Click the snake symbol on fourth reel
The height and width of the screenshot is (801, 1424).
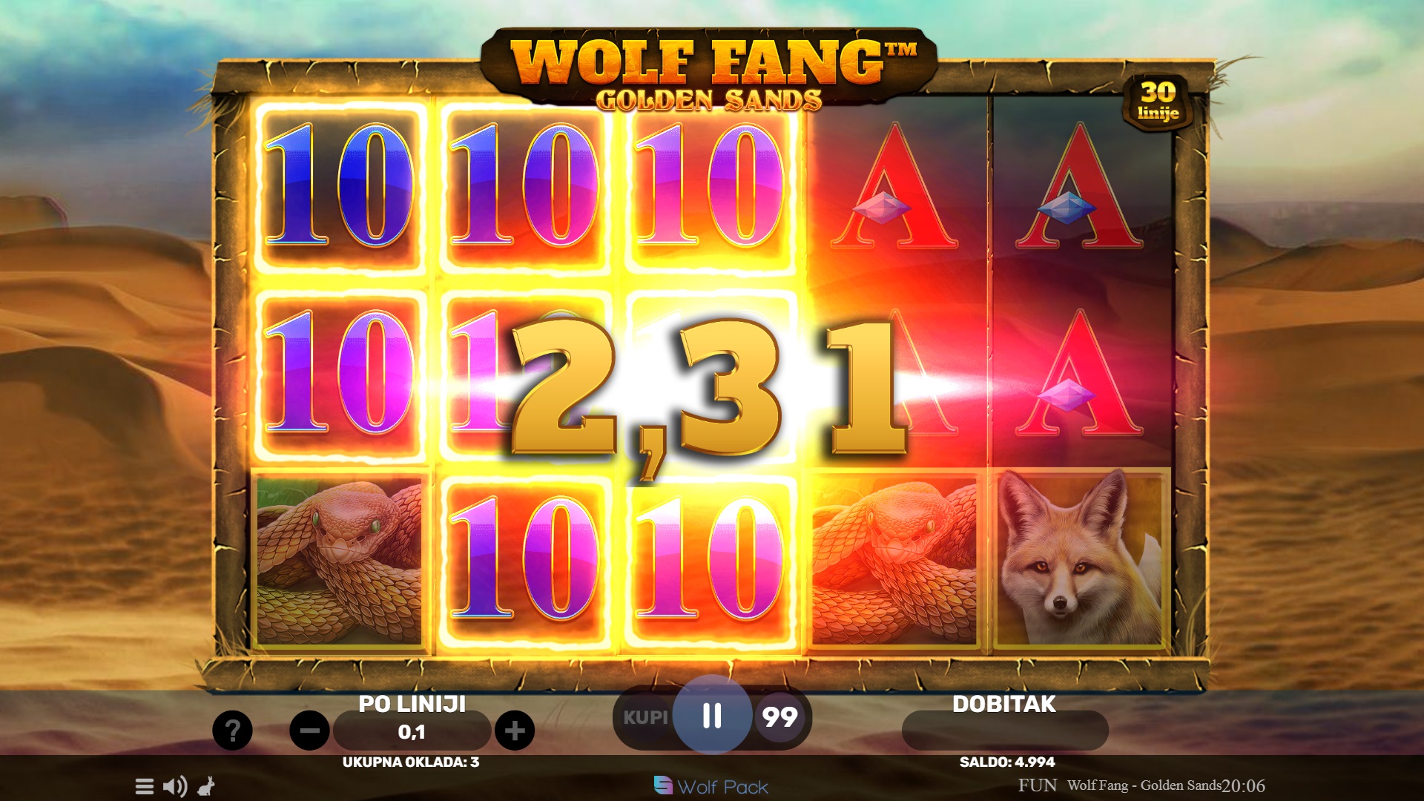point(895,561)
